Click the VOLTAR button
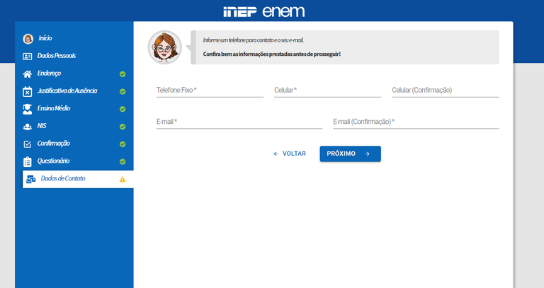This screenshot has width=544, height=288. tap(290, 154)
